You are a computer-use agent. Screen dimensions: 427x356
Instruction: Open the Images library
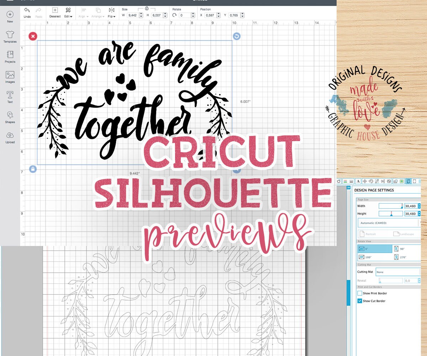tap(10, 77)
